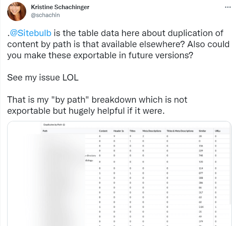Viewport: 238px width, 226px height.
Task: Click the URLs column header
Action: (x=217, y=131)
